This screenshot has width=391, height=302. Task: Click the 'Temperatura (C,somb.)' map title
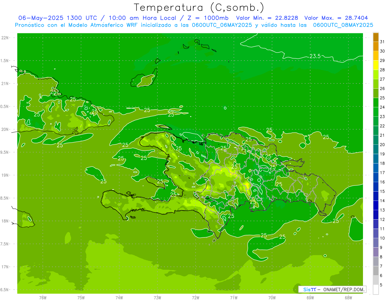(x=199, y=8)
